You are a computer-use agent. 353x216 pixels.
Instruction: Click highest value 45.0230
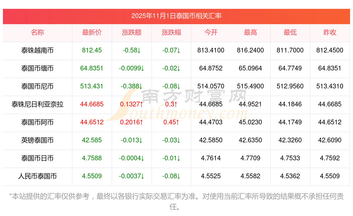pyautogui.click(x=250, y=122)
